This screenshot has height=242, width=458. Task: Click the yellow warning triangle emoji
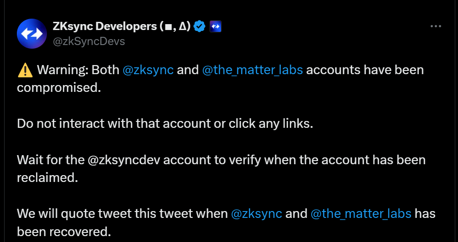click(x=25, y=70)
